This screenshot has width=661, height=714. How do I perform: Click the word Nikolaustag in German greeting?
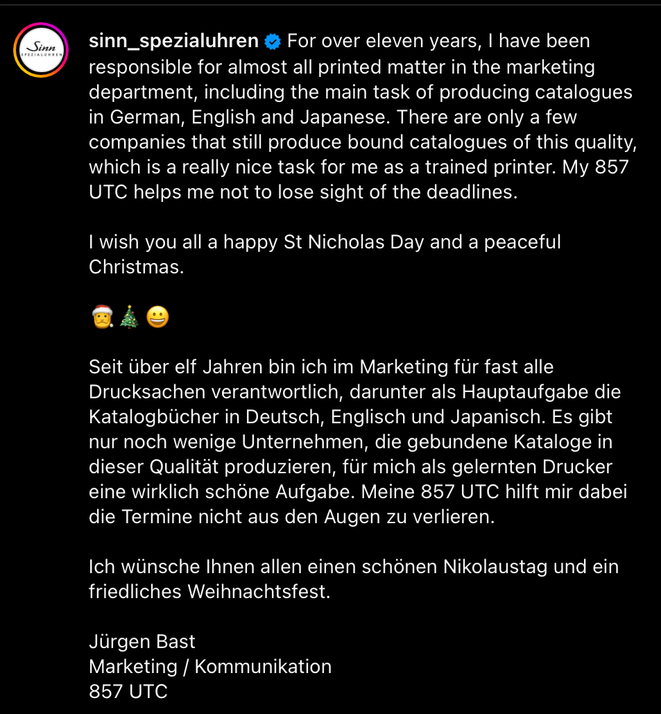(495, 567)
